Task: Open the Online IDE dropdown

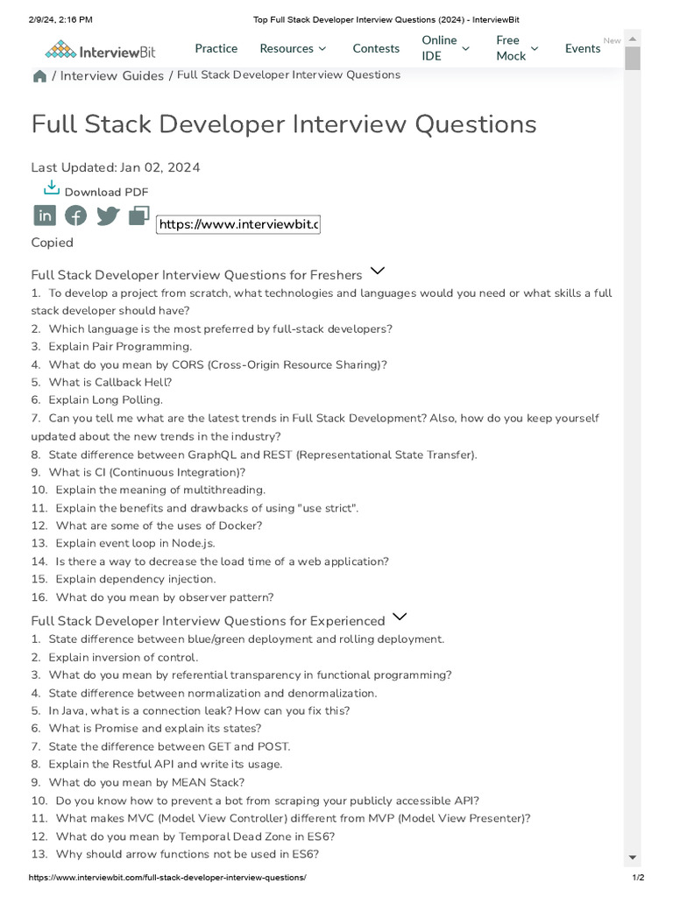Action: pyautogui.click(x=445, y=48)
